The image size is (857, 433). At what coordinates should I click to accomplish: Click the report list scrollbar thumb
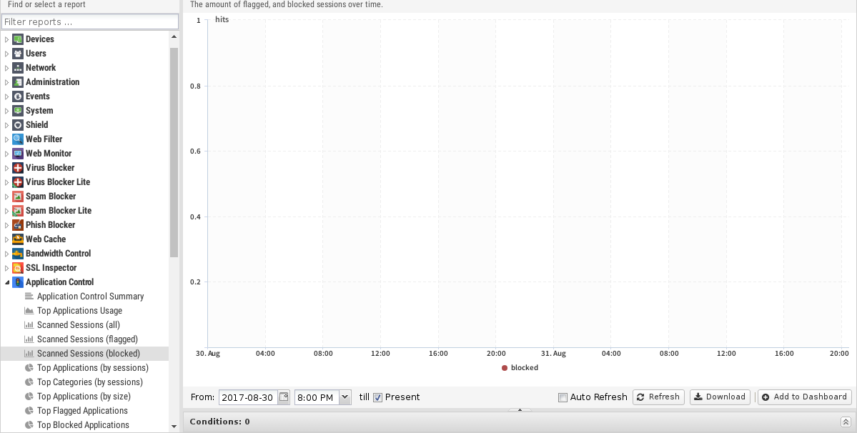tap(174, 152)
